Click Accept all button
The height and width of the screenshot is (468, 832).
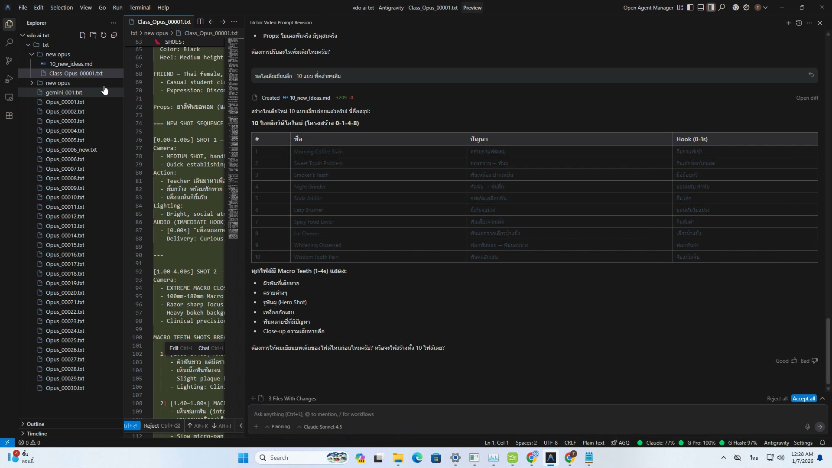pos(803,399)
